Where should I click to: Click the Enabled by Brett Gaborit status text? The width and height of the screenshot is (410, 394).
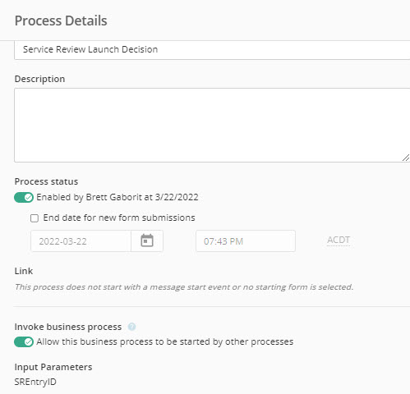[117, 197]
